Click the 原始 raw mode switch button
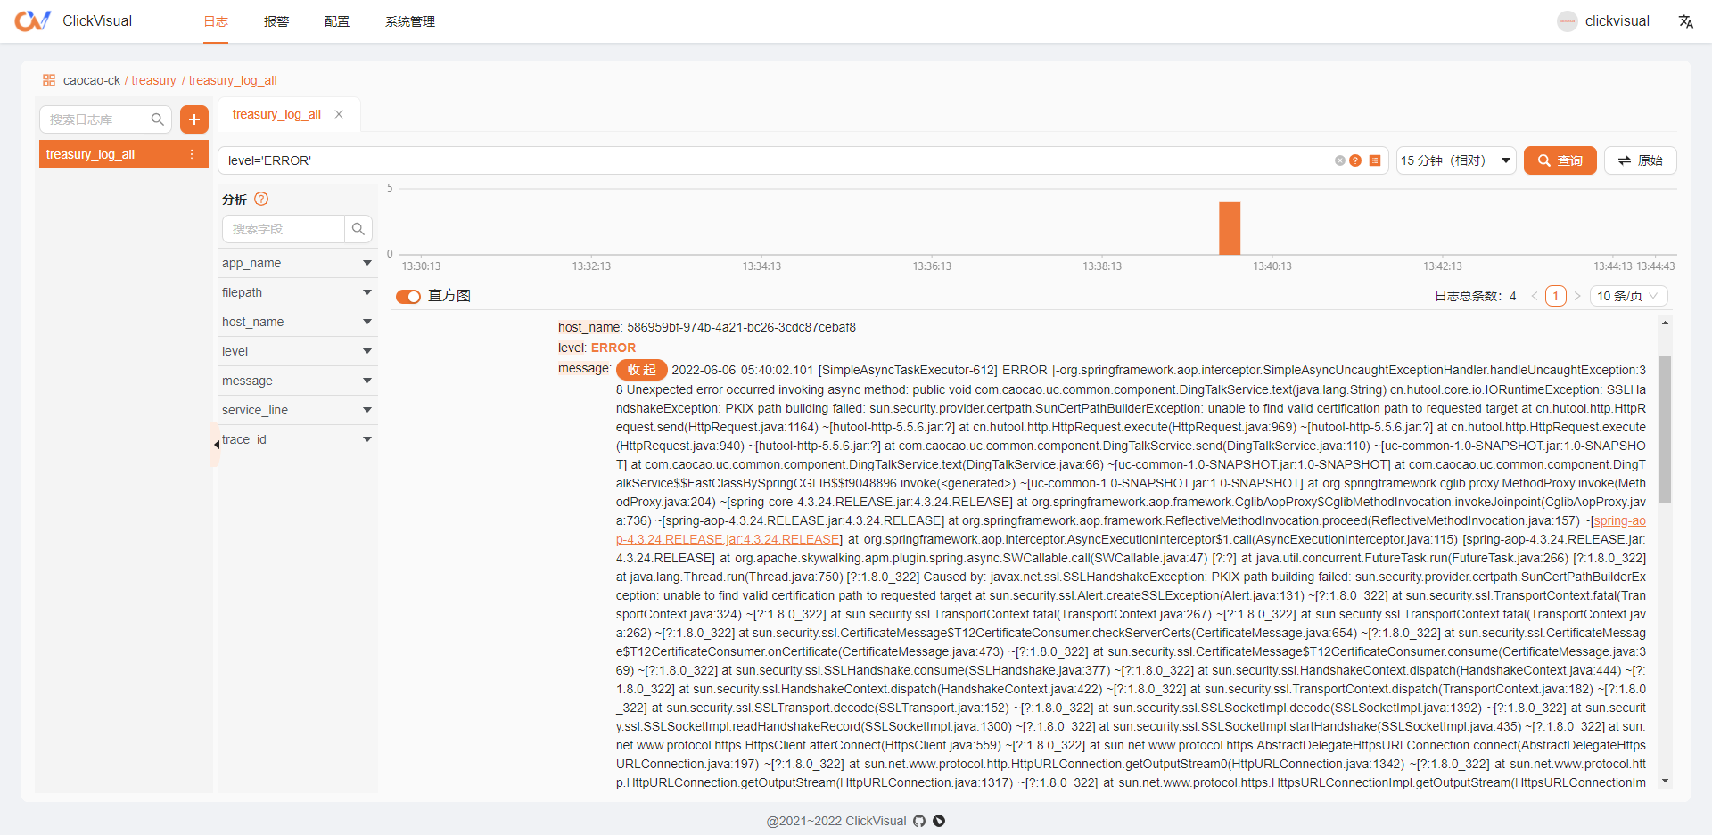Screen dimensions: 1712x835 click(1640, 160)
